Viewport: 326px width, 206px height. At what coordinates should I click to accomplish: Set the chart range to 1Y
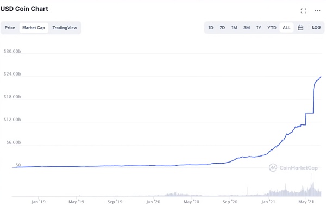pyautogui.click(x=259, y=28)
